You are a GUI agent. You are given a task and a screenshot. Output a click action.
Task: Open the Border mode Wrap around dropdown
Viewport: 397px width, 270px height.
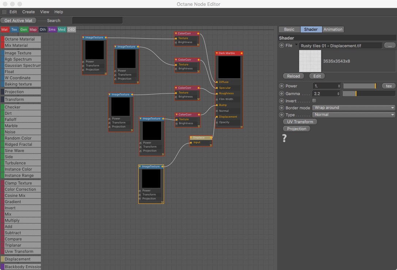(x=354, y=108)
